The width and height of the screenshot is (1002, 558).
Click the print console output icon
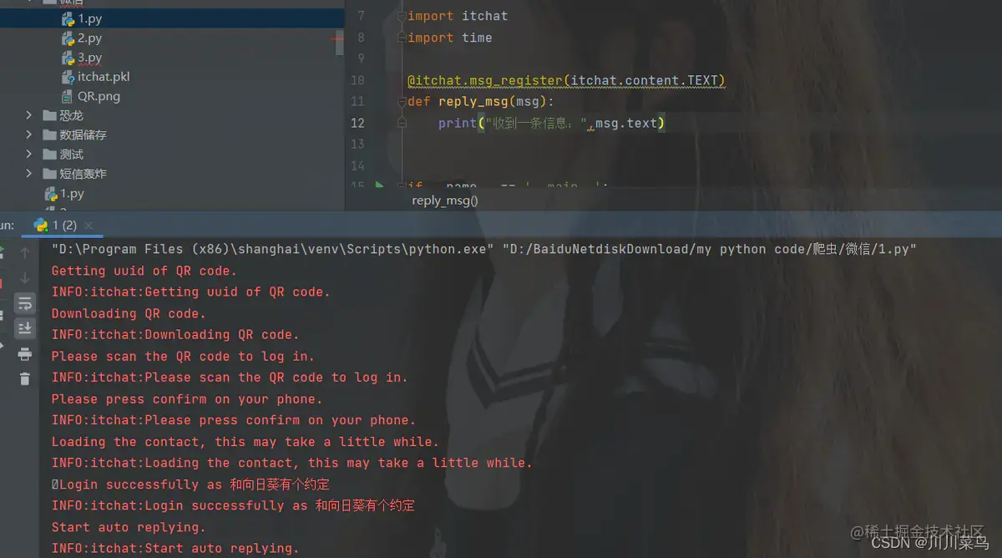pos(25,354)
